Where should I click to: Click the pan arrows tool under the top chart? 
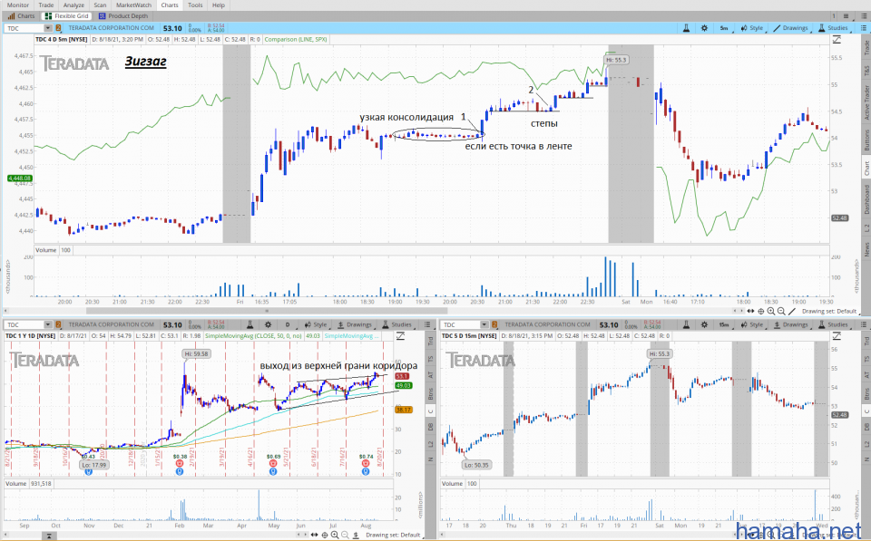(750, 312)
